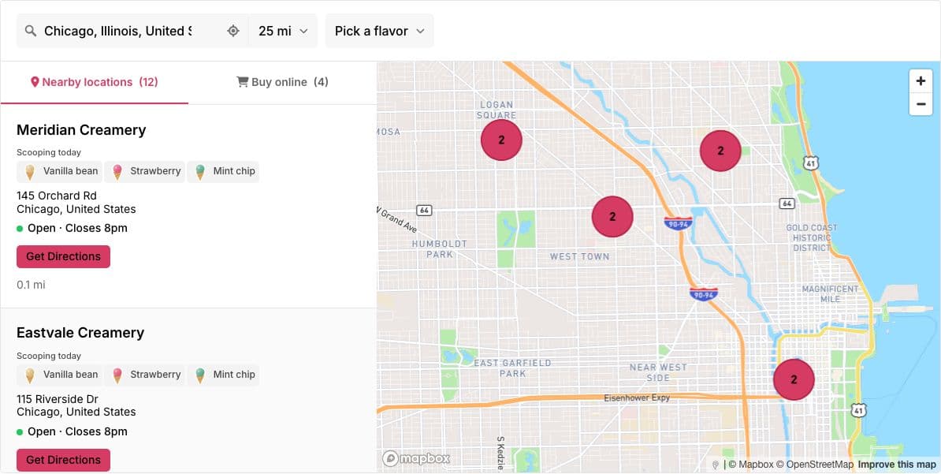This screenshot has height=474, width=941.
Task: Open the Eastvale Creamery listing title
Action: pyautogui.click(x=80, y=333)
